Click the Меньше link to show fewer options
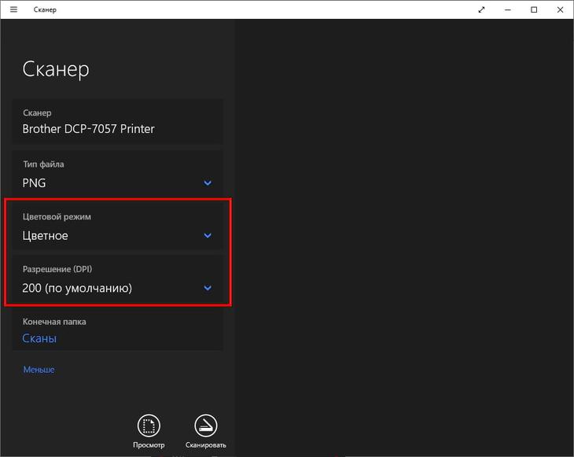 coord(39,370)
